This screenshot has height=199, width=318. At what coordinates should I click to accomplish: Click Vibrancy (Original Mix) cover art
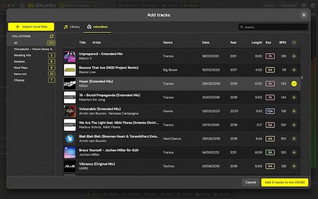click(70, 166)
